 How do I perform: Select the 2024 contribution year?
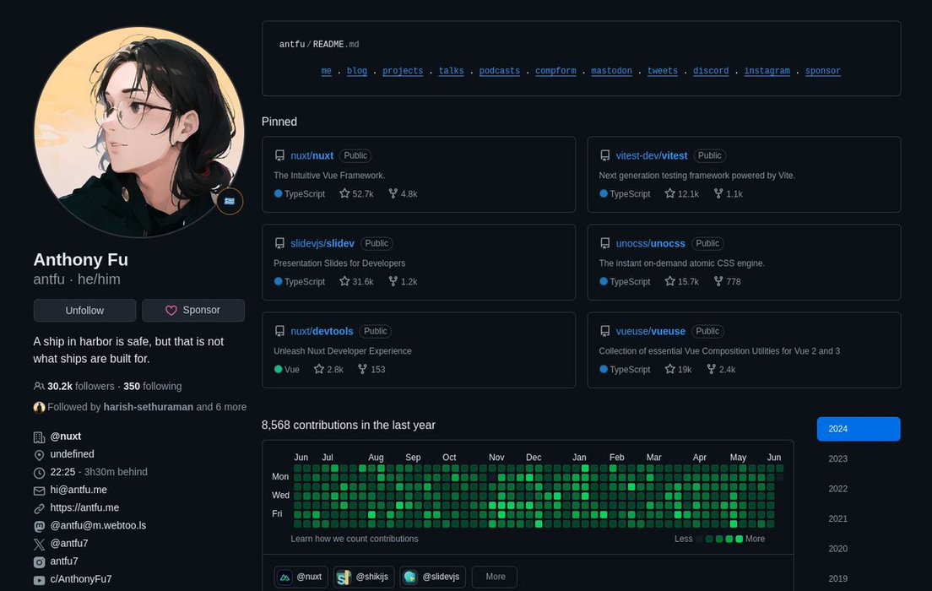[858, 429]
